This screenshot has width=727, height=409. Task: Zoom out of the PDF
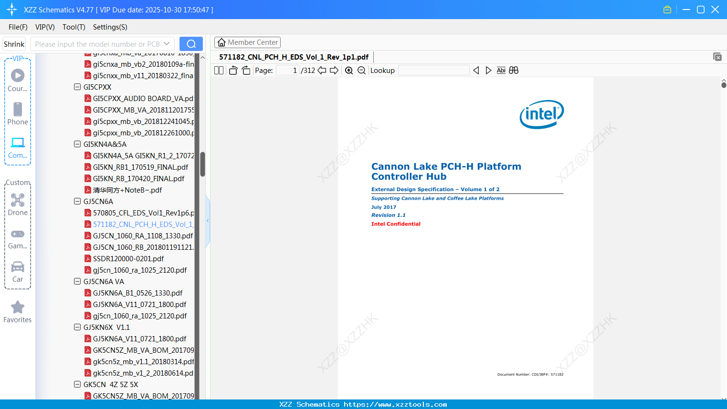[x=361, y=70]
